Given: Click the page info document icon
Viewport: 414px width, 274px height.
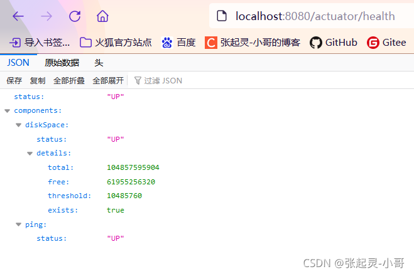Looking at the screenshot, I should [x=222, y=16].
